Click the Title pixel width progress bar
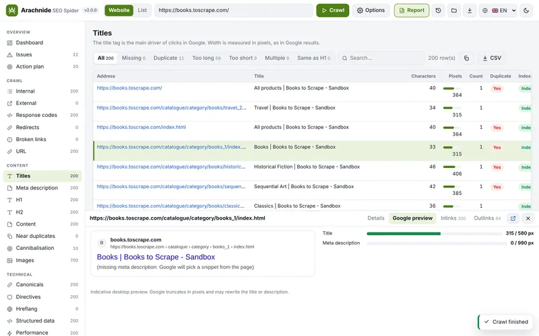 [435, 233]
